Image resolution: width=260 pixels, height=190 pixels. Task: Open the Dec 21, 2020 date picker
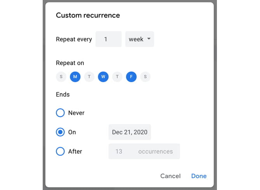[x=130, y=132]
